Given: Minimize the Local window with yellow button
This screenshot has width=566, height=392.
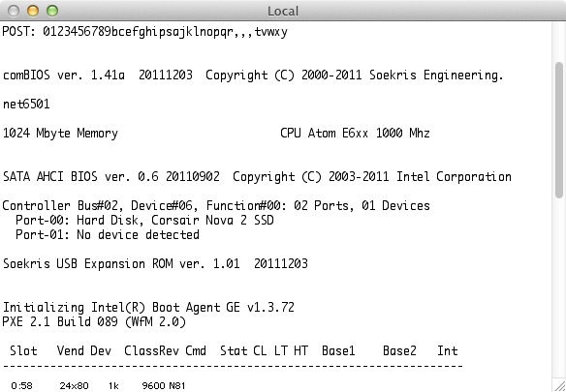Looking at the screenshot, I should click(x=33, y=11).
